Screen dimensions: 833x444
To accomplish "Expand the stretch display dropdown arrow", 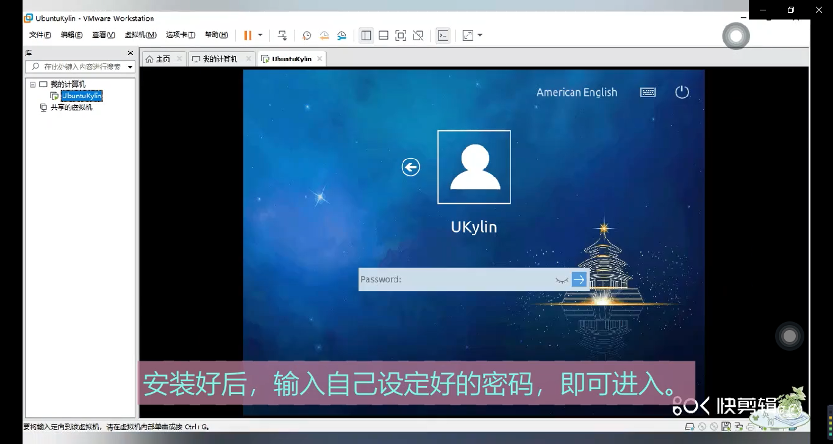I will pyautogui.click(x=480, y=35).
